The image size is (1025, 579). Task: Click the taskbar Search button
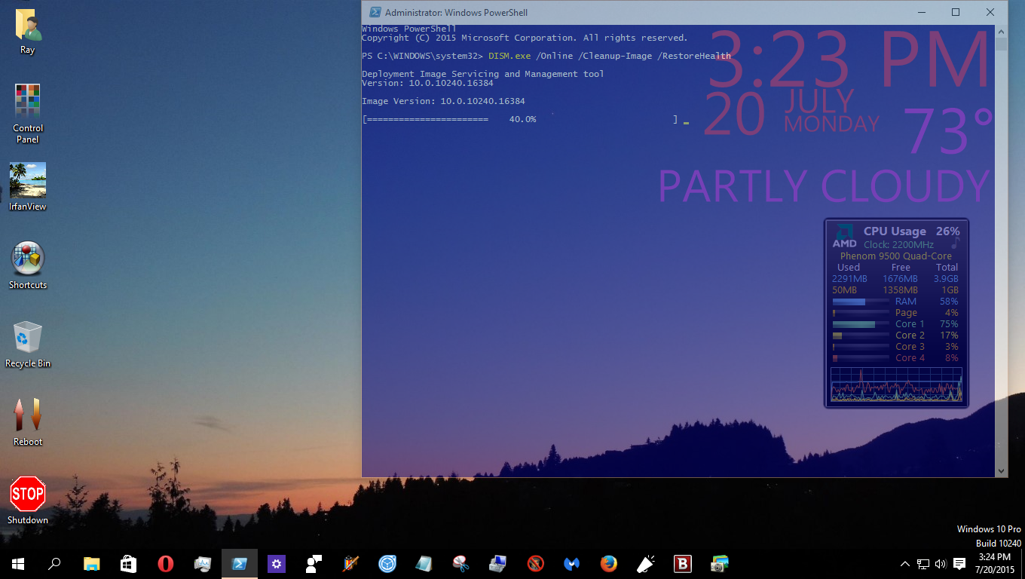click(54, 563)
